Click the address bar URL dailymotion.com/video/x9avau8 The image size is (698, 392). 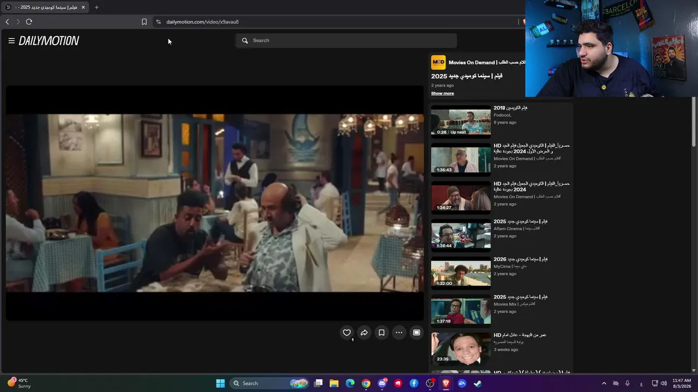[202, 22]
